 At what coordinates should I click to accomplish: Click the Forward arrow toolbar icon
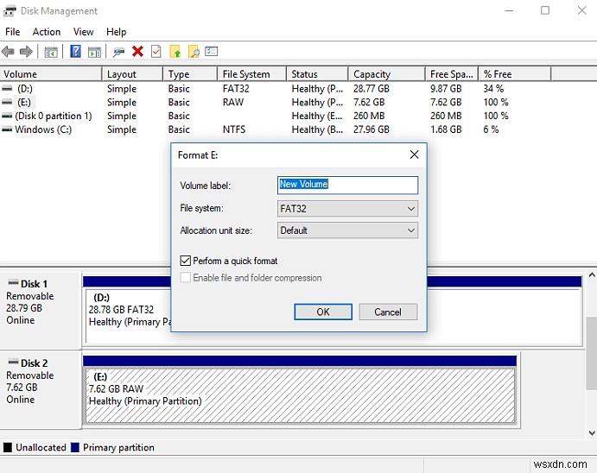26,51
